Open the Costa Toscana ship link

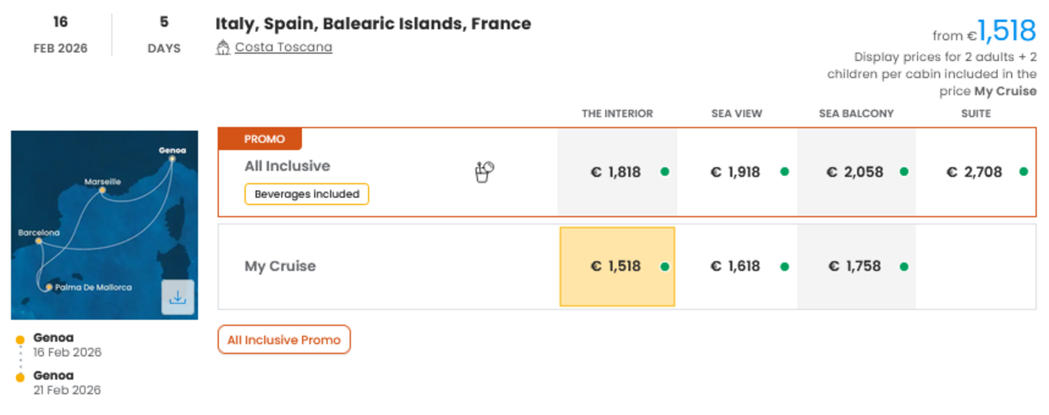[283, 47]
